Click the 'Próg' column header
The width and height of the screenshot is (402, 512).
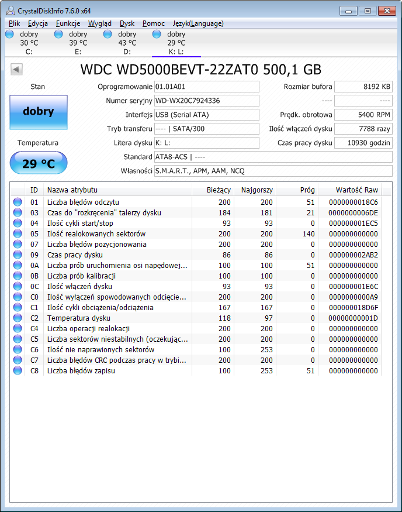click(297, 190)
